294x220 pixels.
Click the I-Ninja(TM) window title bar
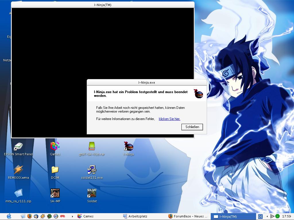pyautogui.click(x=103, y=5)
